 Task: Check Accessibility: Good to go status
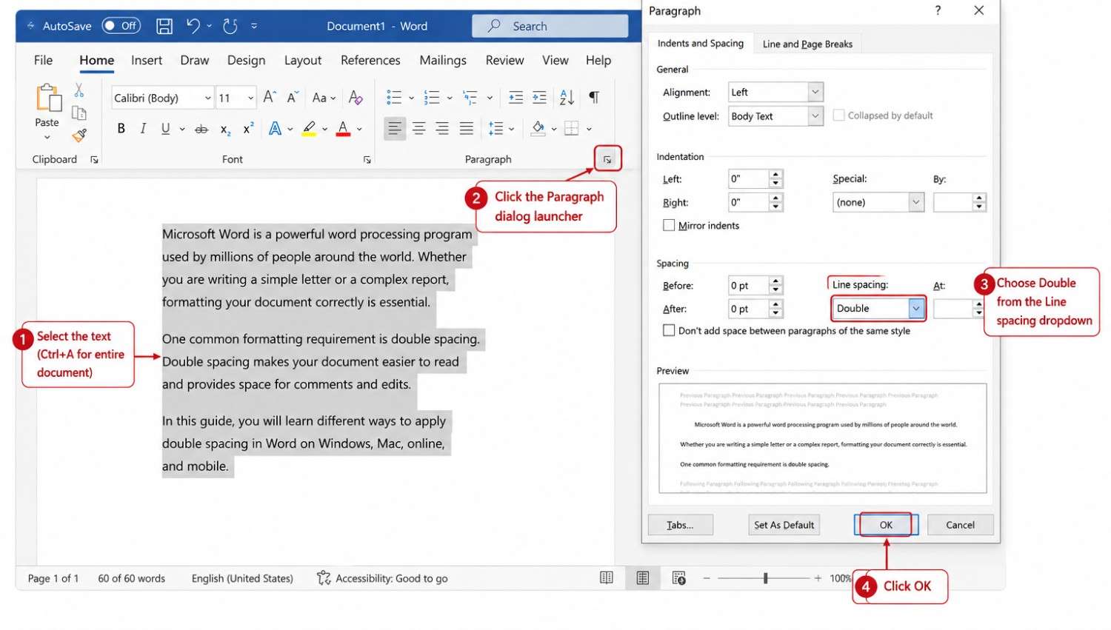tap(382, 578)
